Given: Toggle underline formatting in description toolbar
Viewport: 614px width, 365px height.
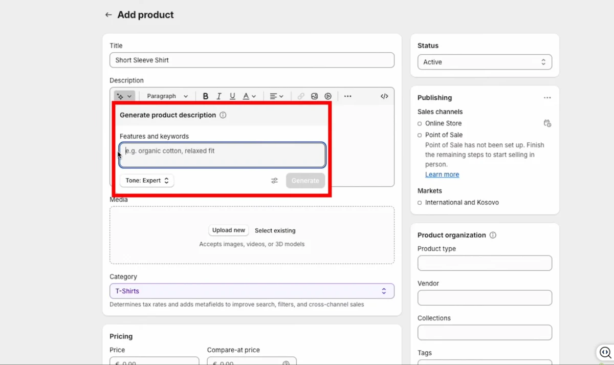Looking at the screenshot, I should [232, 96].
